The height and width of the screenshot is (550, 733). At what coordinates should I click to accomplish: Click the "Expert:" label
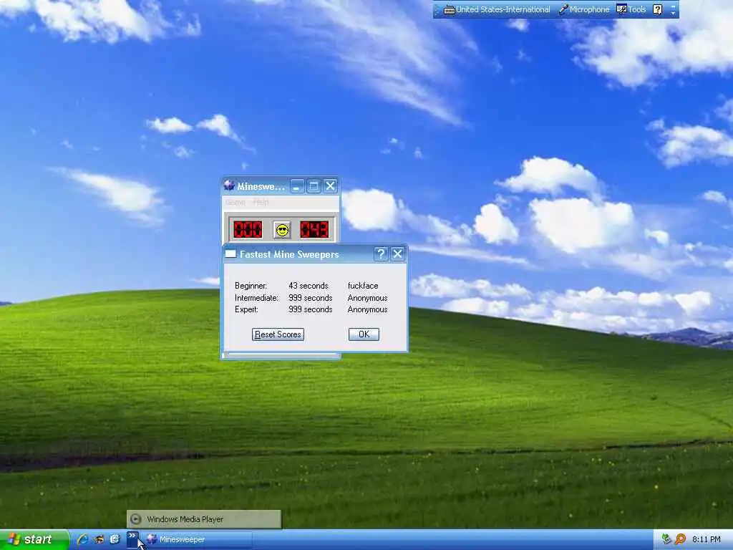pyautogui.click(x=246, y=309)
